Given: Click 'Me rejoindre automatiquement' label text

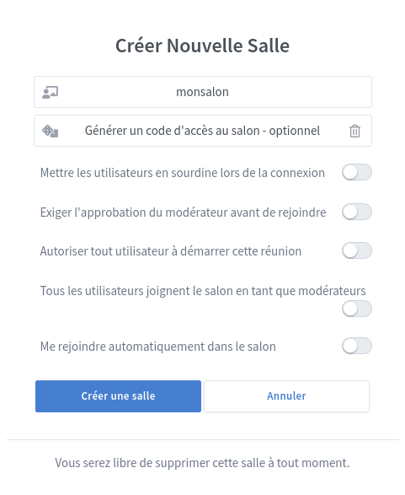Looking at the screenshot, I should [158, 347].
